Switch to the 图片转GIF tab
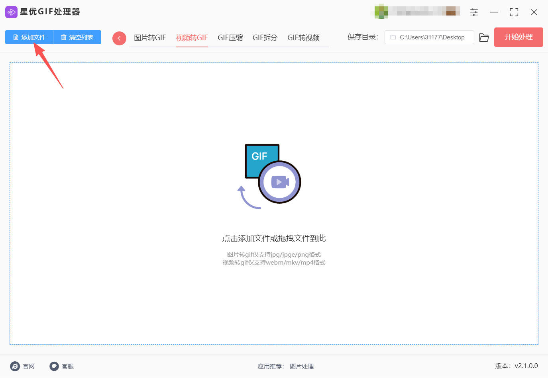Screen dimensions: 548x378 150,37
